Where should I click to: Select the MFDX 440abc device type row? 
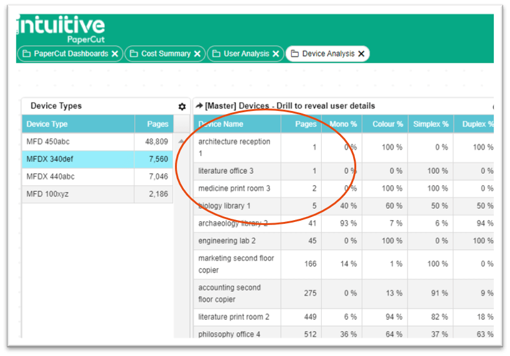click(x=97, y=177)
